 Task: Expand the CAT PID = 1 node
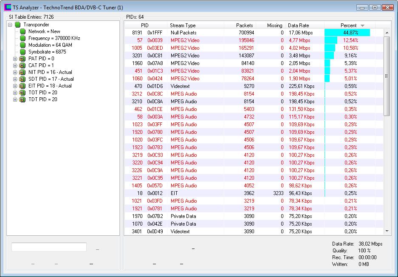coord(15,65)
